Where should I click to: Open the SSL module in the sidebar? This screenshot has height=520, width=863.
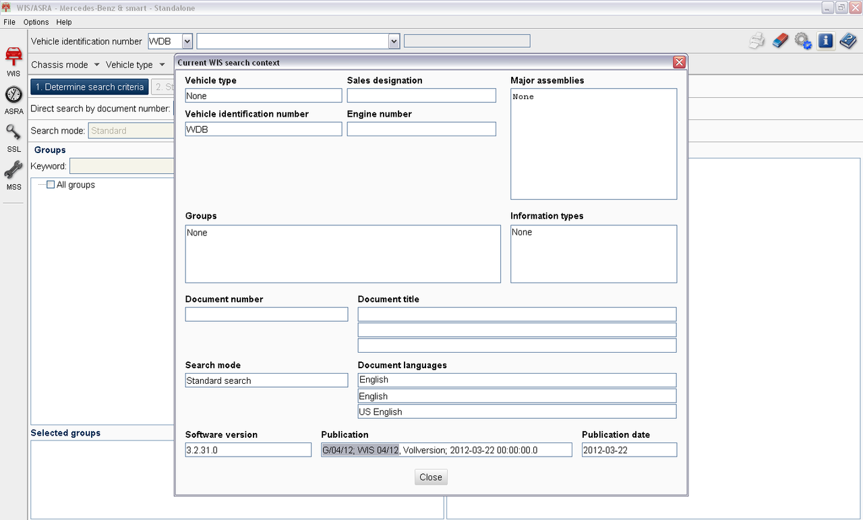click(13, 138)
